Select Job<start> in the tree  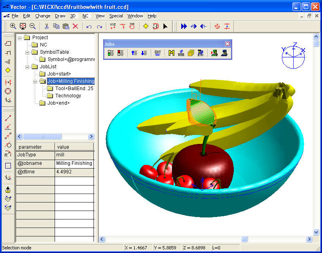(x=59, y=74)
